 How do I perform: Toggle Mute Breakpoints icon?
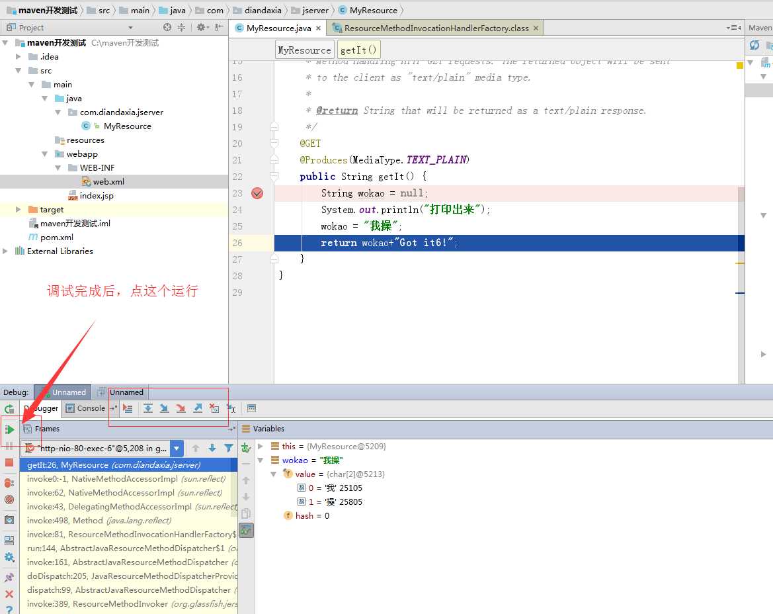pos(9,500)
